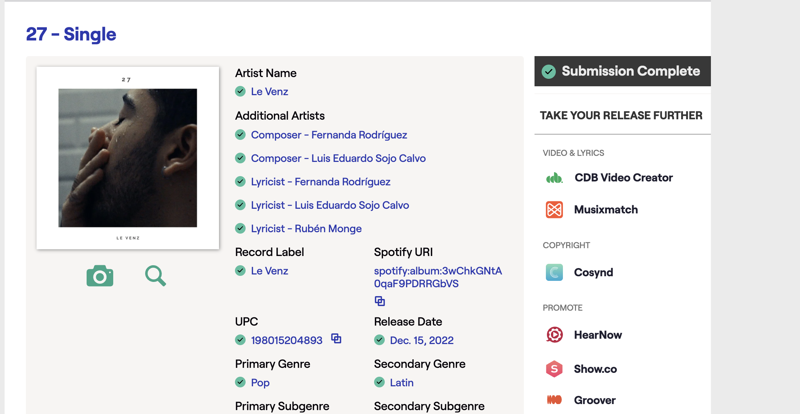Open the Cosynd copyright link
The width and height of the screenshot is (800, 414).
(x=593, y=272)
